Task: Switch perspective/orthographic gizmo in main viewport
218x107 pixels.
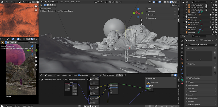Action: tap(141, 32)
